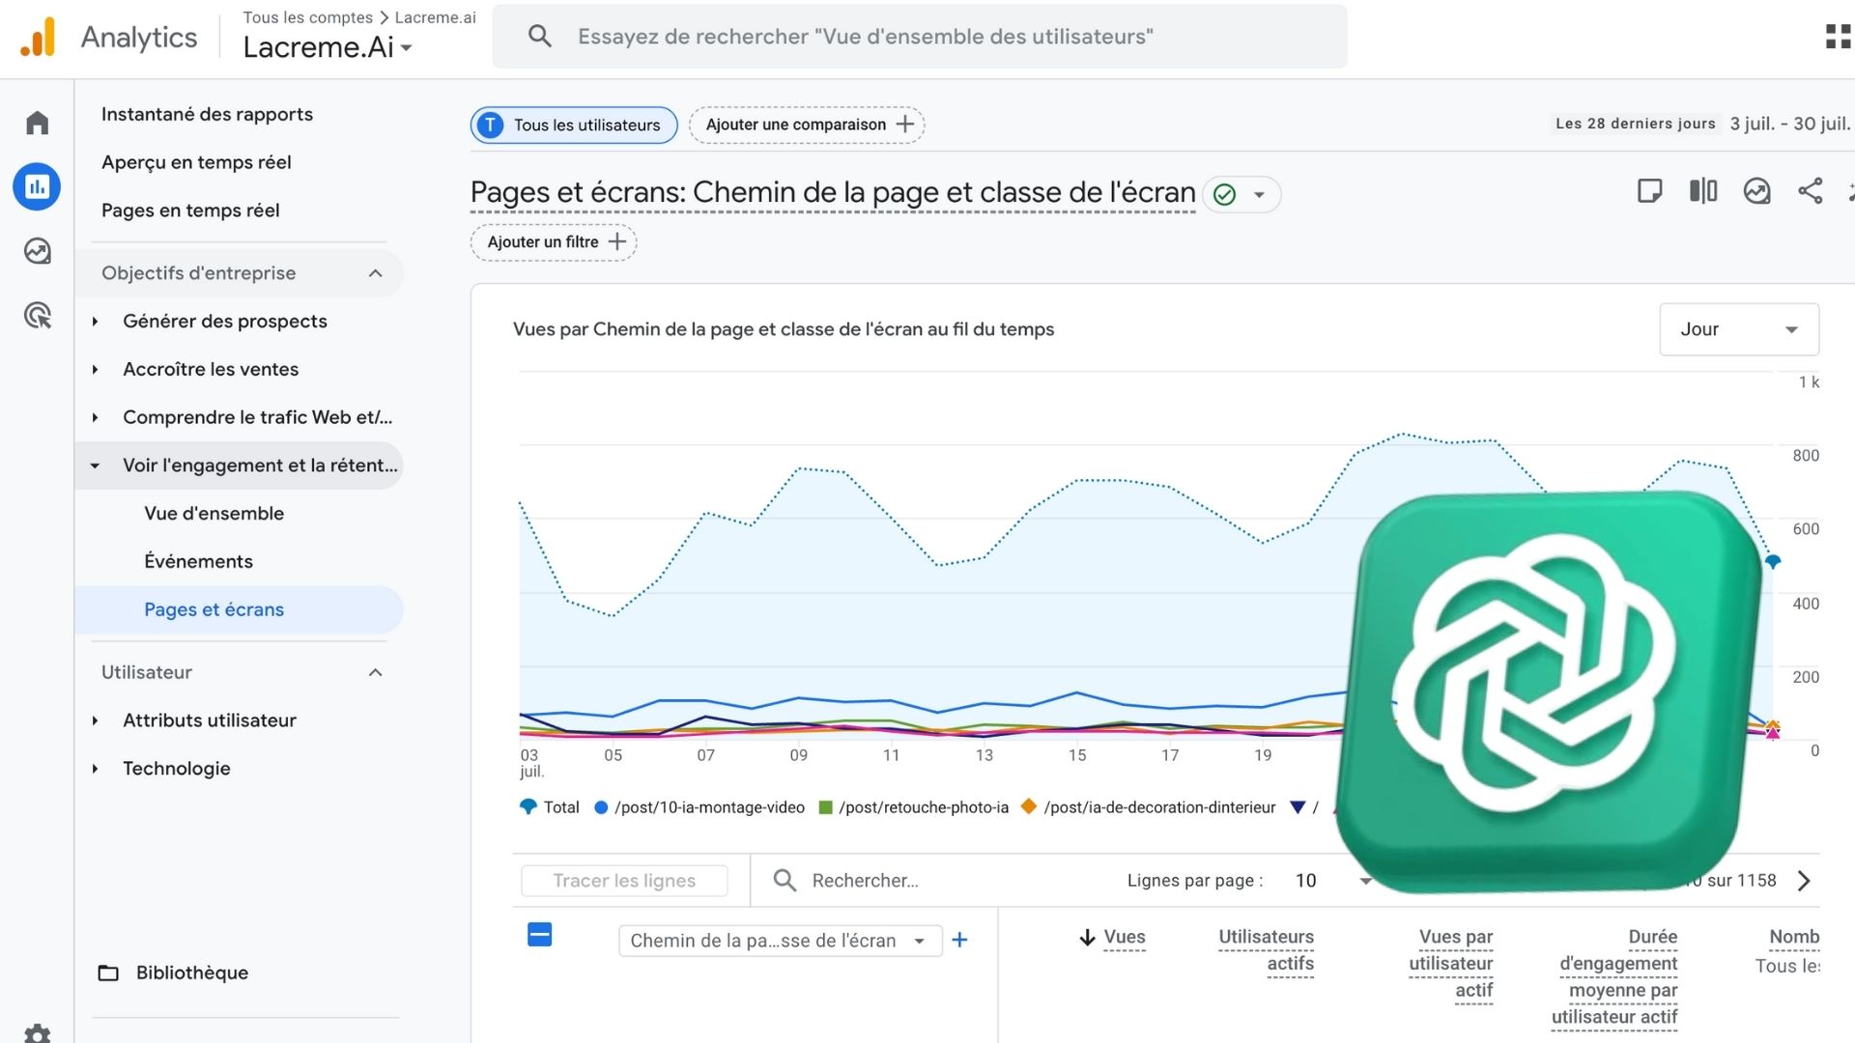Open the Reports section icon
1855x1043 pixels.
pyautogui.click(x=37, y=186)
